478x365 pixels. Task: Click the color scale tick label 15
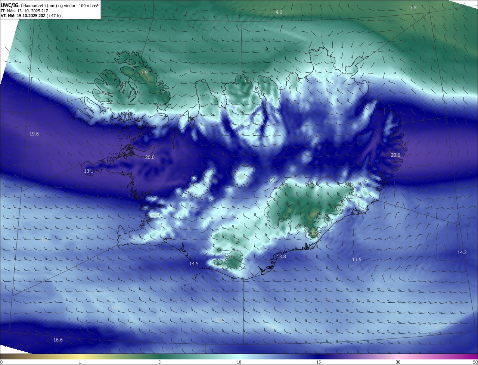[x=319, y=362]
